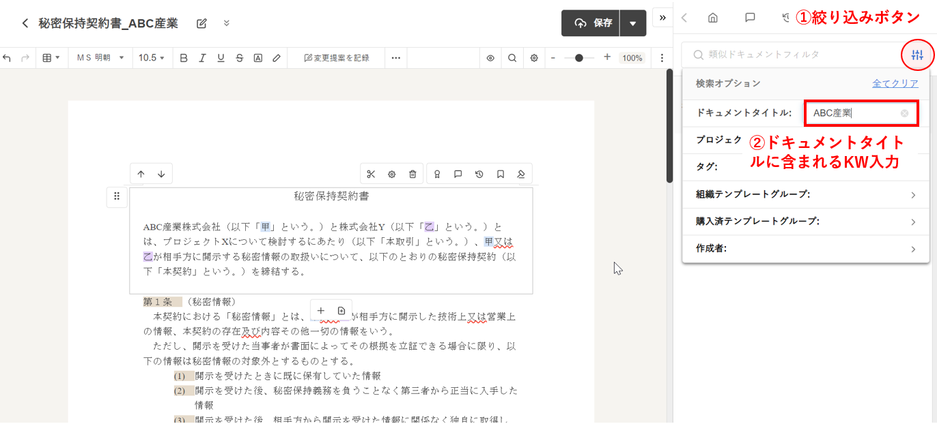The width and height of the screenshot is (937, 424).
Task: Open the home icon in the side panel
Action: click(713, 18)
